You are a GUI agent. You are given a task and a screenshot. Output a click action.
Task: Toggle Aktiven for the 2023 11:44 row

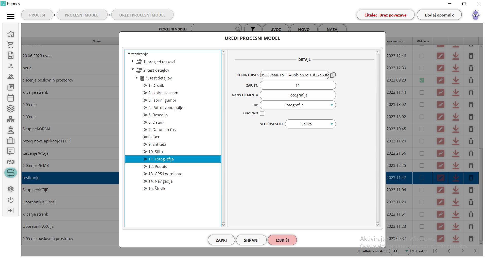(x=422, y=92)
